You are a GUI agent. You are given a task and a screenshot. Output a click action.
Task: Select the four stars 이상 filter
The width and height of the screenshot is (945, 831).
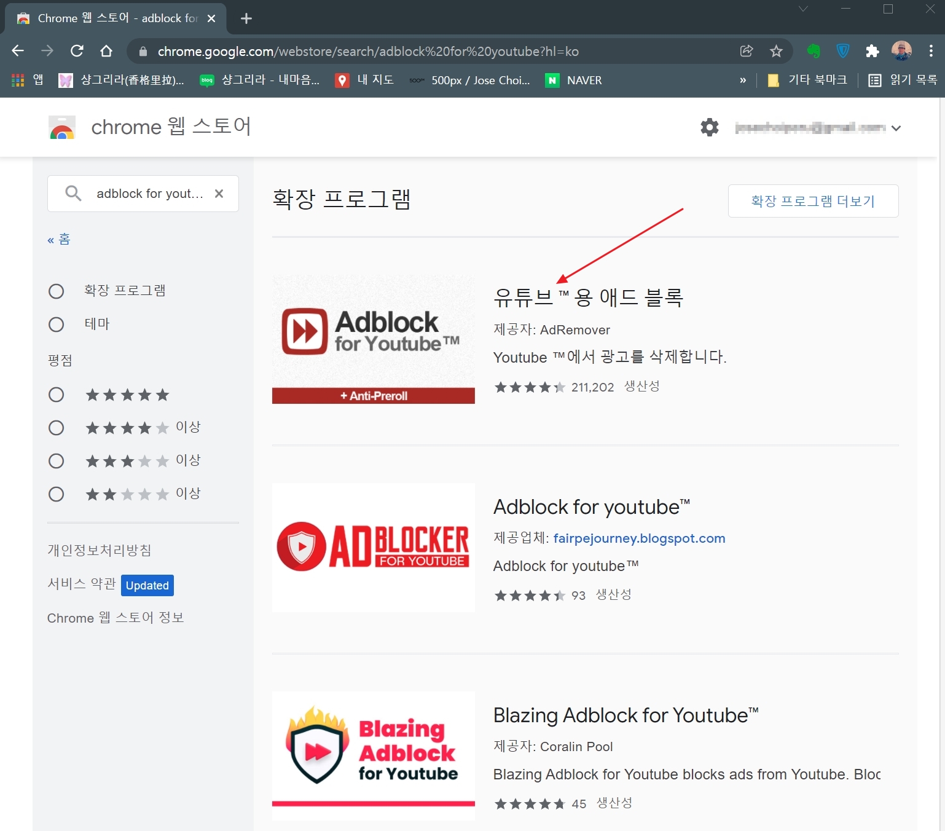coord(56,428)
